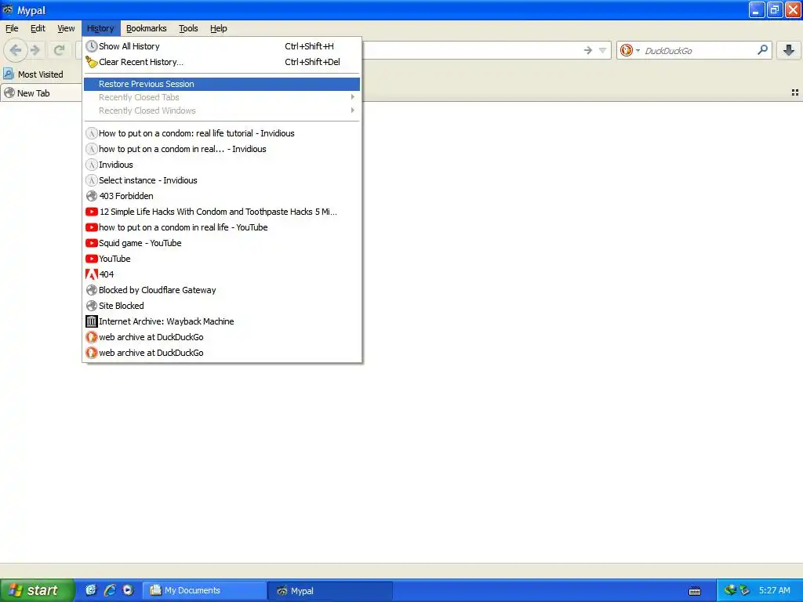The height and width of the screenshot is (602, 803).
Task: Expand the Recently Closed Tabs submenu arrow
Action: 352,97
